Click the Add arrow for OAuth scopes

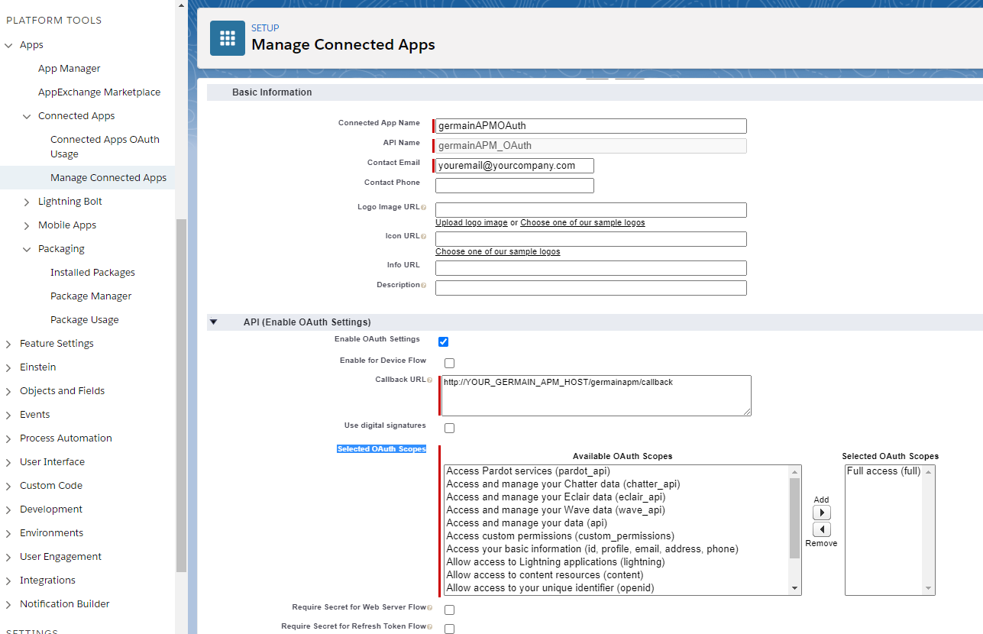pyautogui.click(x=821, y=513)
